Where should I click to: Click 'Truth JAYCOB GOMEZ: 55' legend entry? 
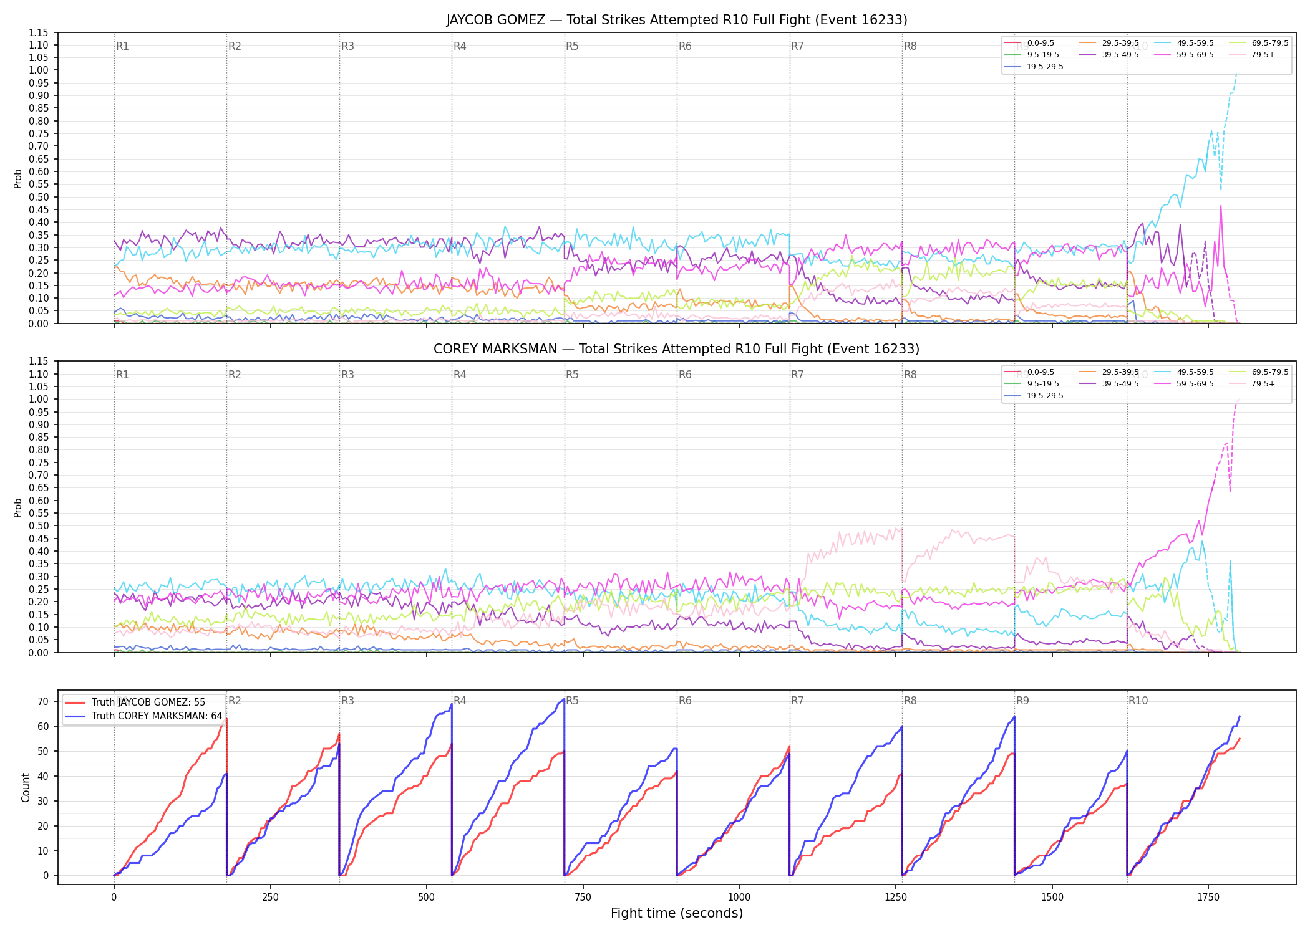tap(148, 702)
